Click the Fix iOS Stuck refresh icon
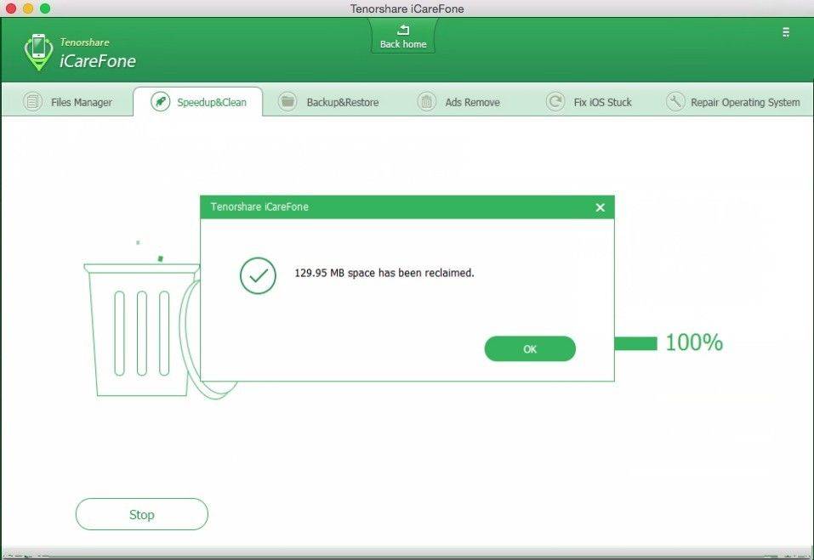This screenshot has width=814, height=560. click(x=555, y=101)
